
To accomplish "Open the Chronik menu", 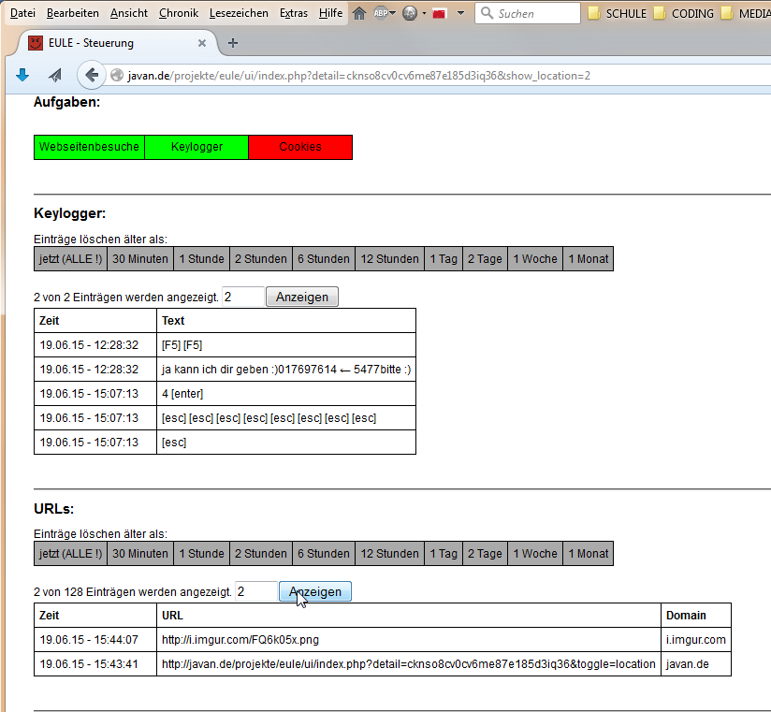I will click(x=179, y=13).
